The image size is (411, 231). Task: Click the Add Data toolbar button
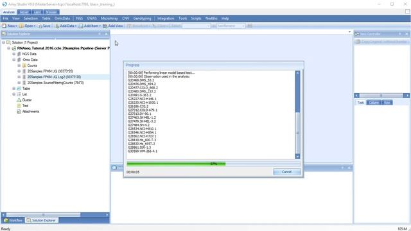coord(66,26)
